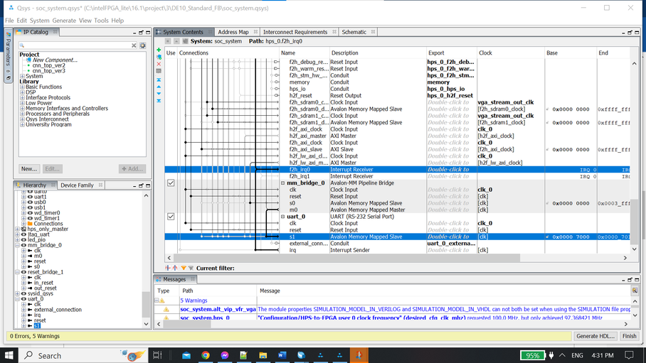Image resolution: width=646 pixels, height=363 pixels.
Task: Switch to the Address Map tab
Action: 233,32
